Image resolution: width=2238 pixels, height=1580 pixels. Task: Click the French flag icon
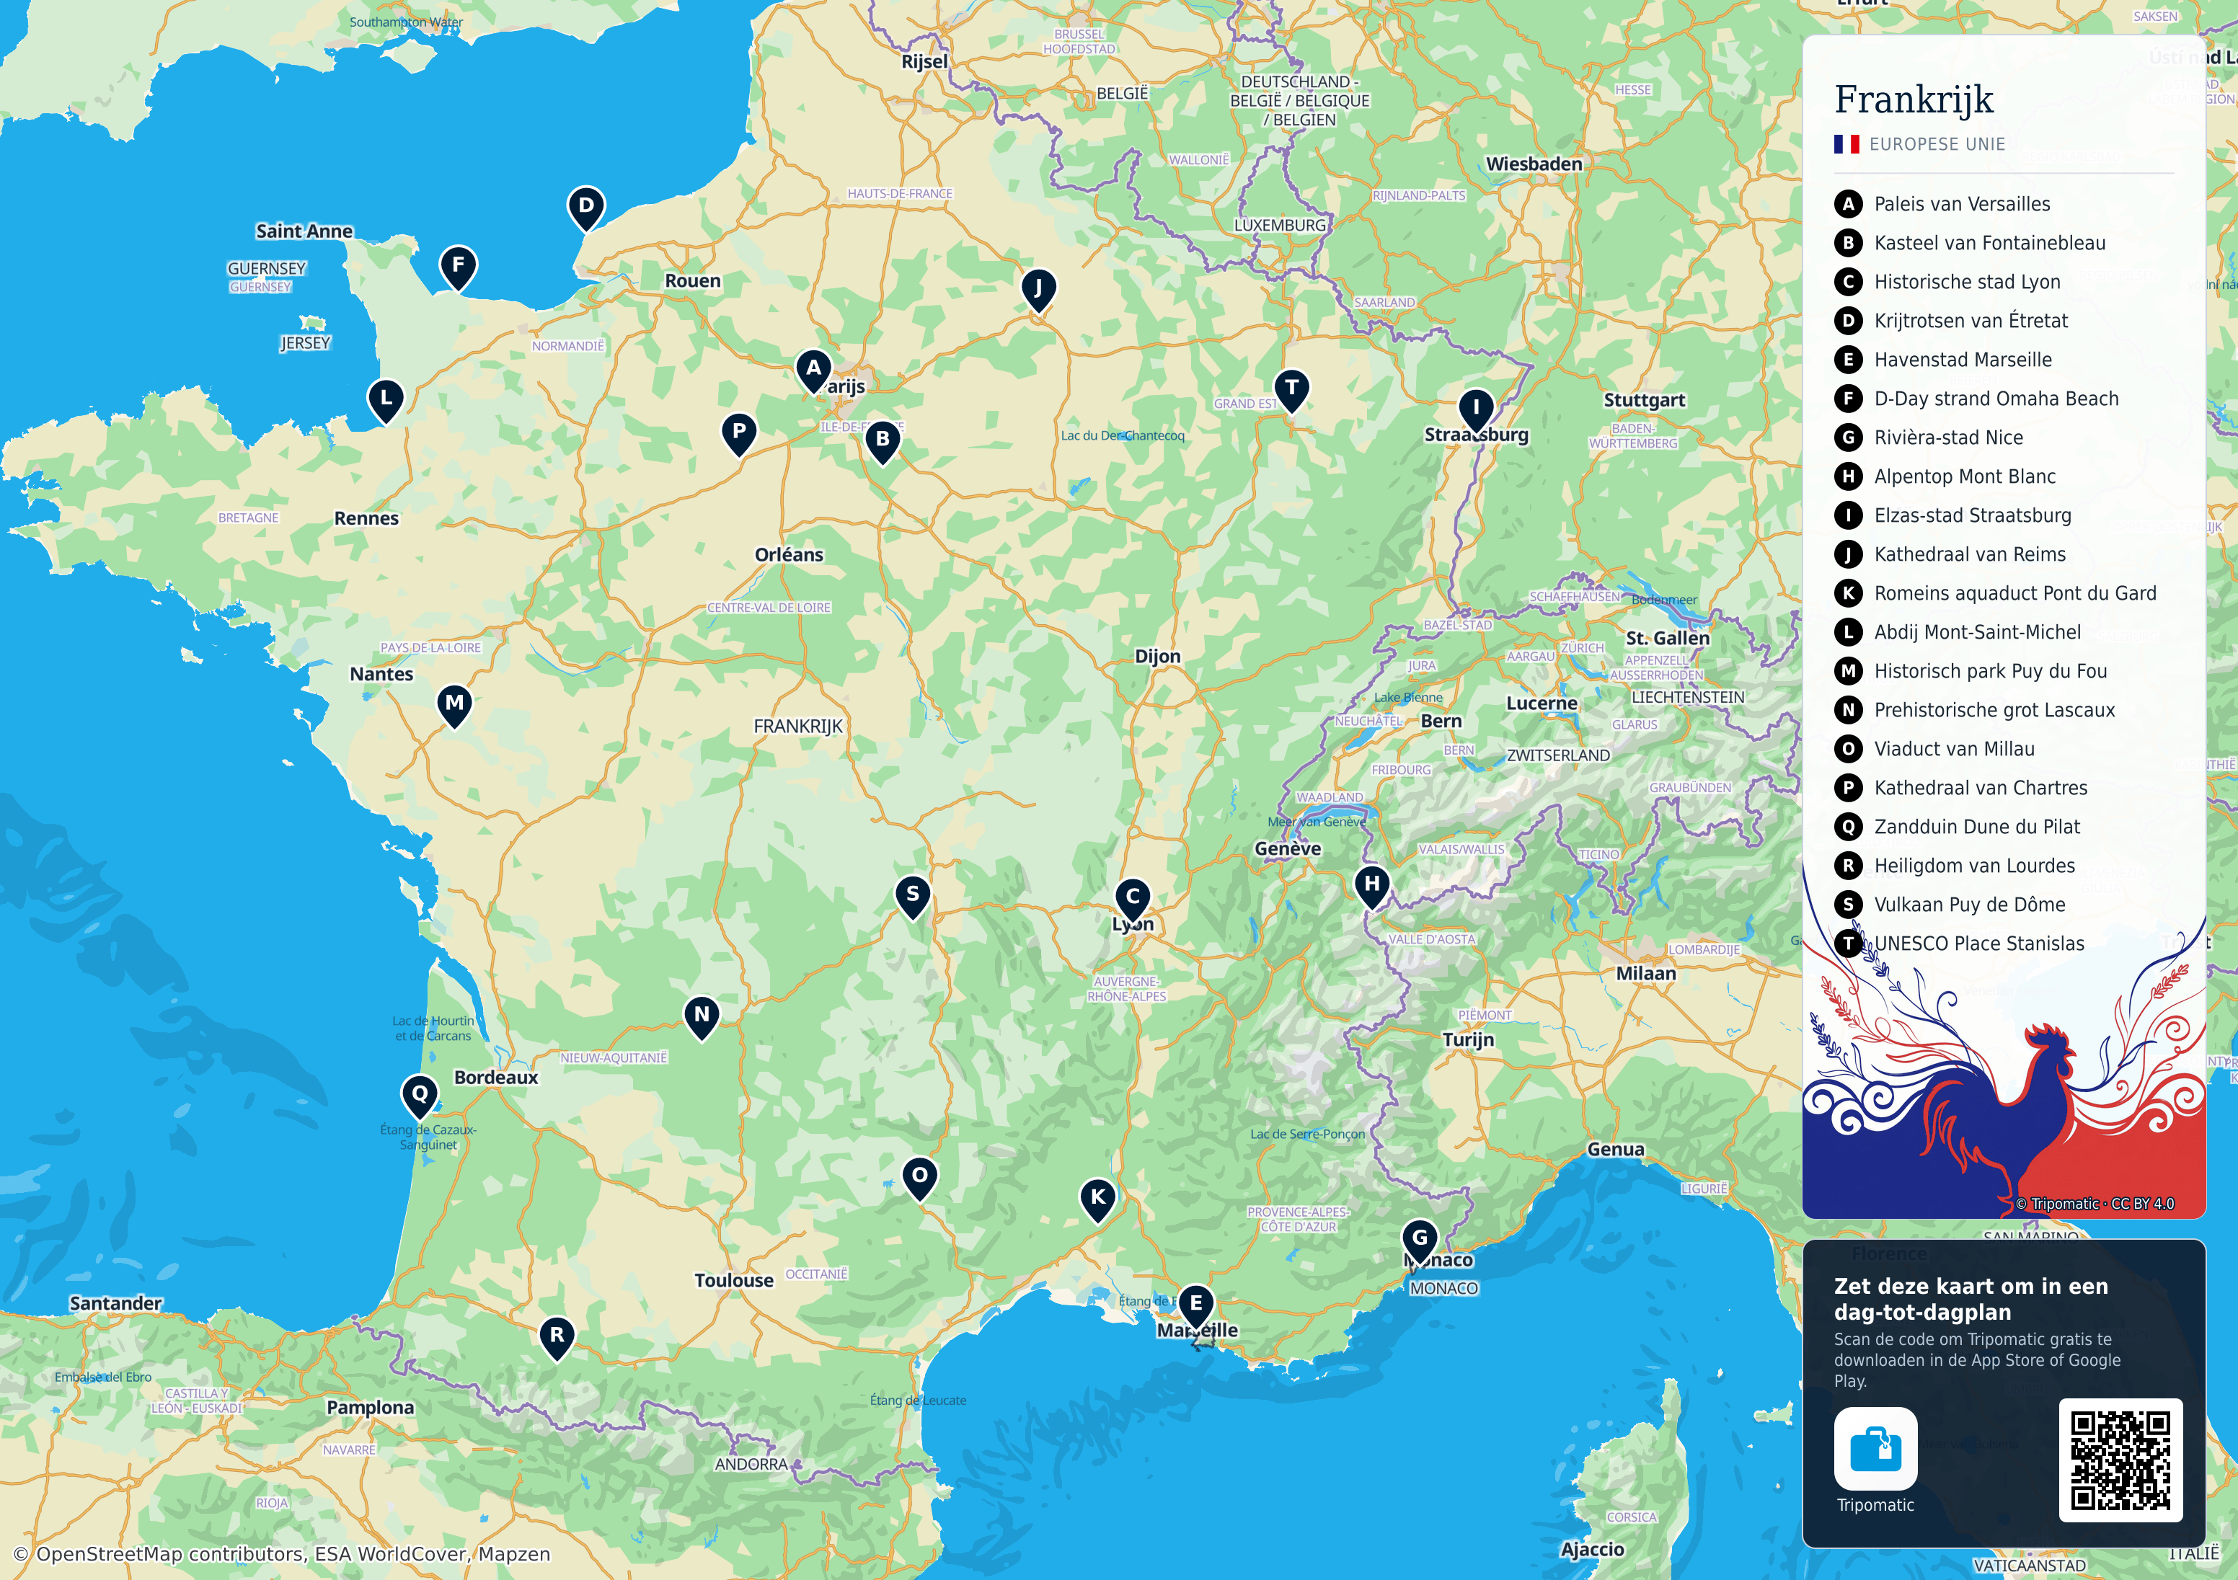click(x=1846, y=144)
